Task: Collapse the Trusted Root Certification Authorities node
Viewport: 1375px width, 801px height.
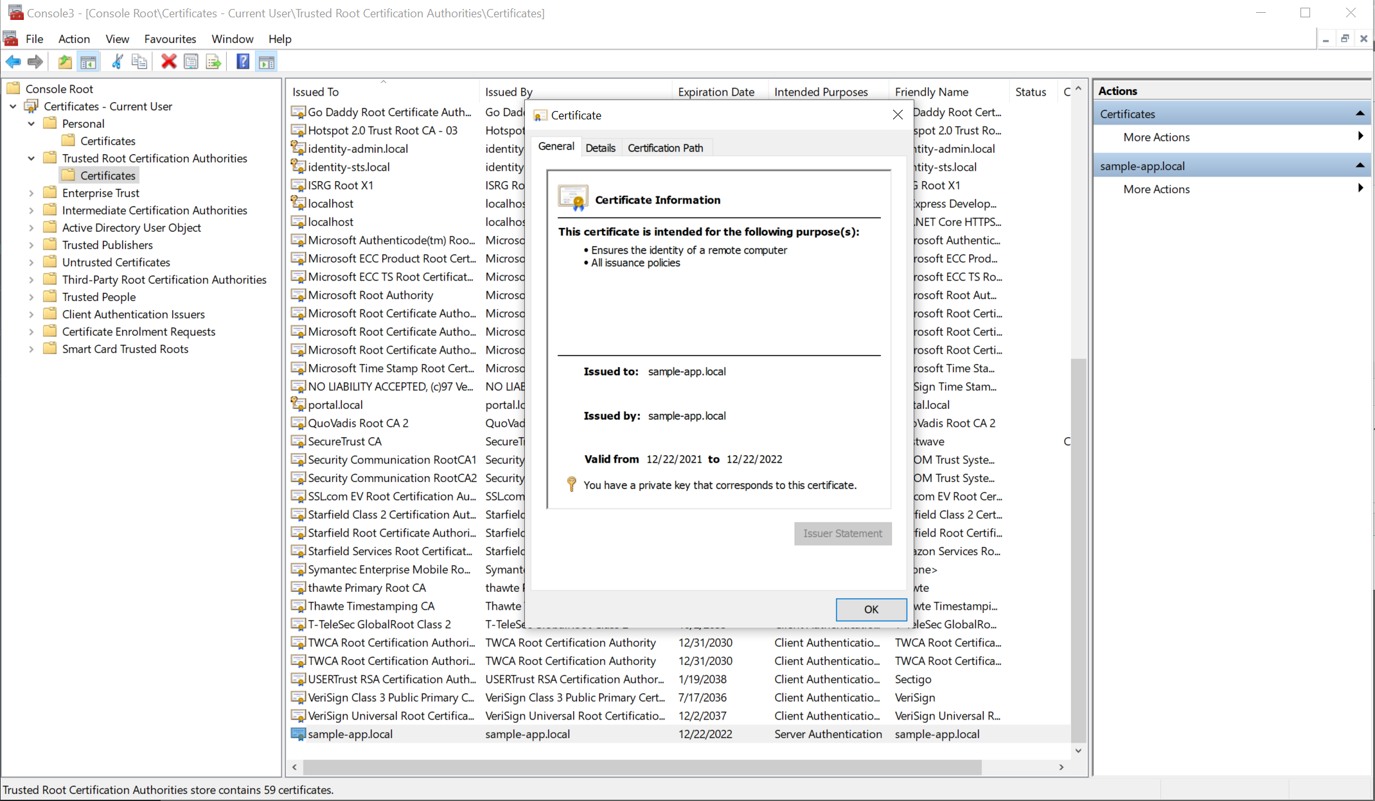Action: pyautogui.click(x=31, y=158)
